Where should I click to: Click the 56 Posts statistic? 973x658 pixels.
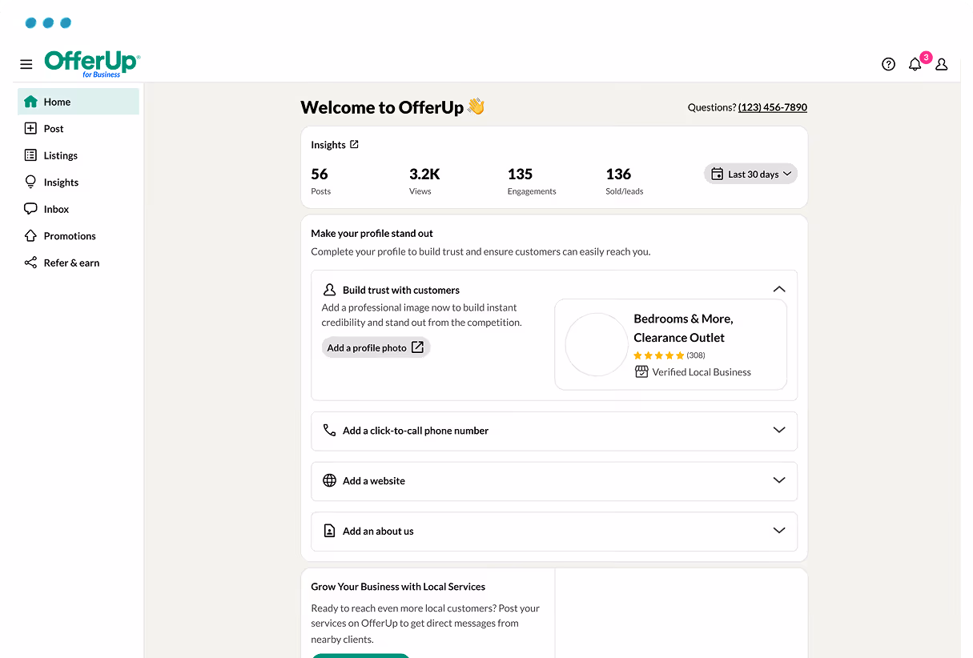point(321,181)
